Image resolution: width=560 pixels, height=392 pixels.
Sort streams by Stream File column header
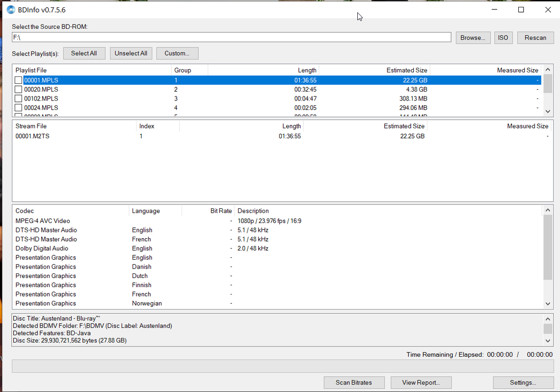coord(74,126)
